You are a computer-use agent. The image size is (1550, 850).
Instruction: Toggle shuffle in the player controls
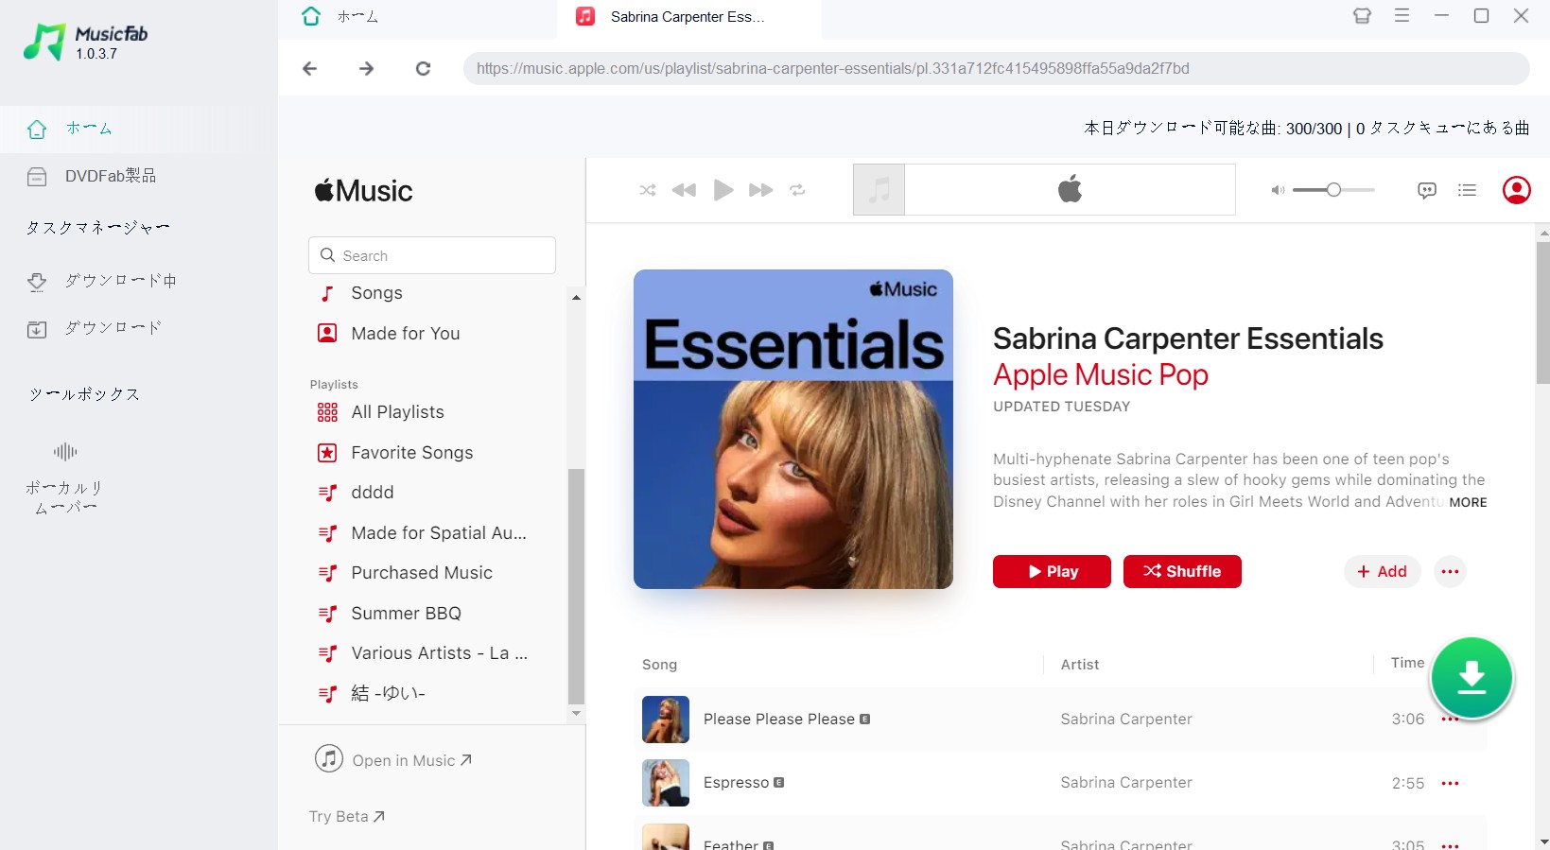(x=648, y=190)
